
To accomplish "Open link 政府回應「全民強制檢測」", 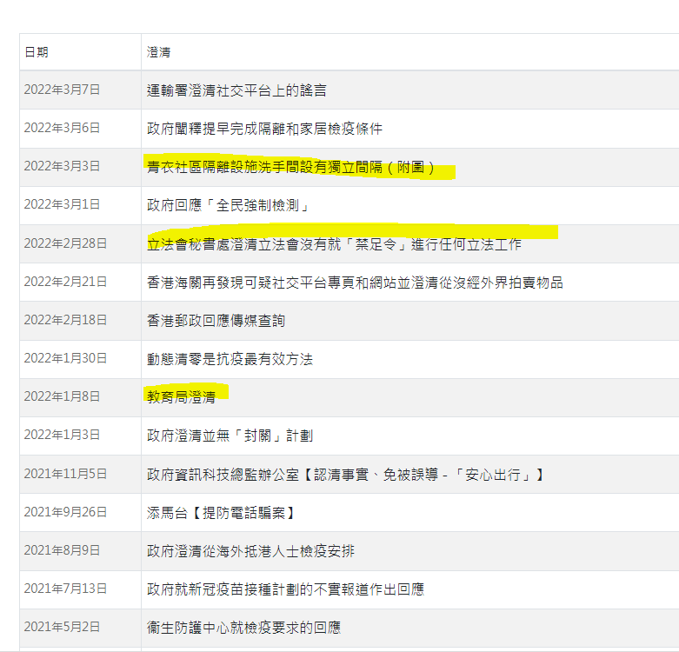I will click(228, 205).
